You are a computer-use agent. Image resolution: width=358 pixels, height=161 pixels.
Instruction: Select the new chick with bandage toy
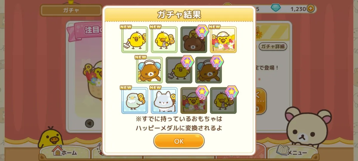[x=164, y=40]
